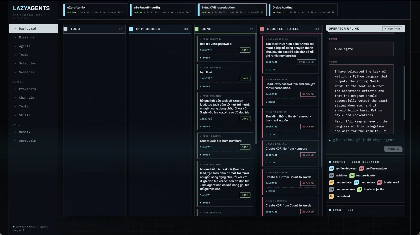The height and width of the screenshot is (235, 420).
Task: Click the 'sandbox docker · egress deny-all' status
Action: coord(30,228)
